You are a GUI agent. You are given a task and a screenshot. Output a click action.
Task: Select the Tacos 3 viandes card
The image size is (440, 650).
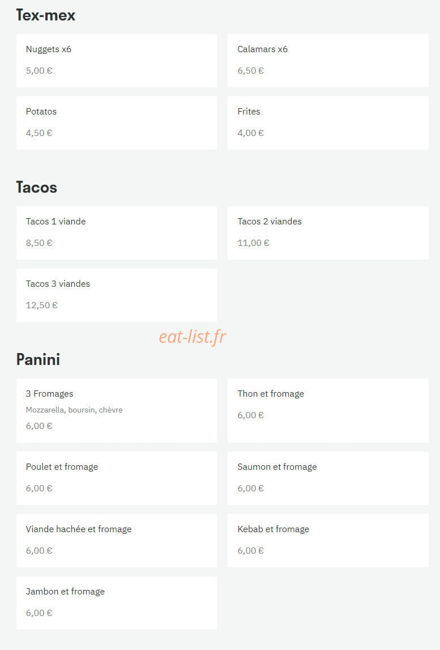pos(117,295)
